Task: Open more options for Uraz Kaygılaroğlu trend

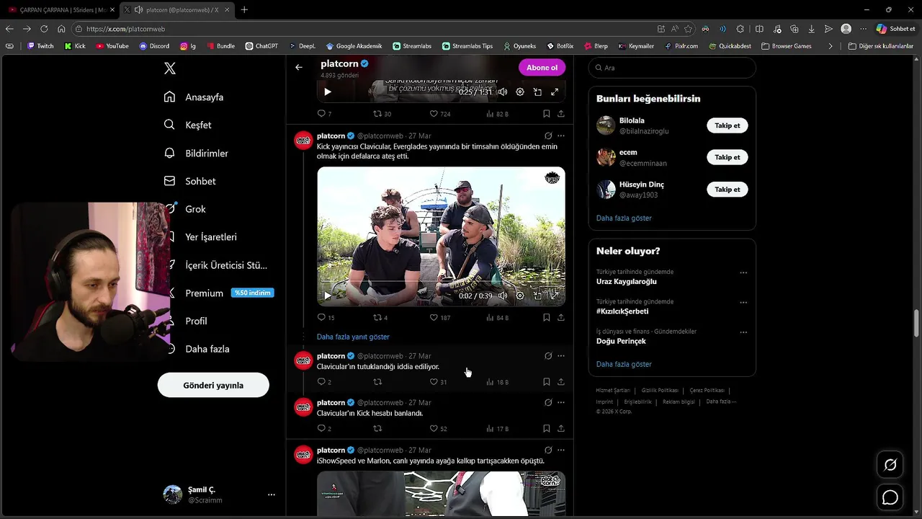Action: click(x=743, y=273)
